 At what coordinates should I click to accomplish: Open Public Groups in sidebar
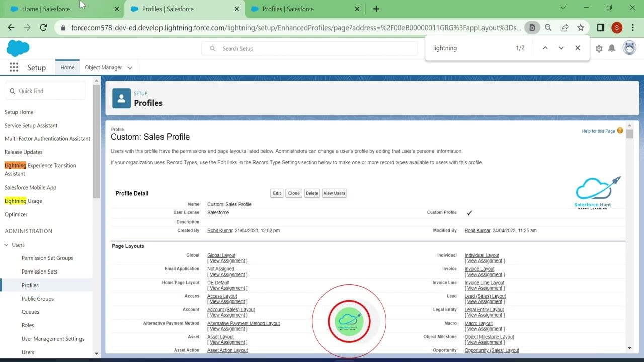point(38,299)
